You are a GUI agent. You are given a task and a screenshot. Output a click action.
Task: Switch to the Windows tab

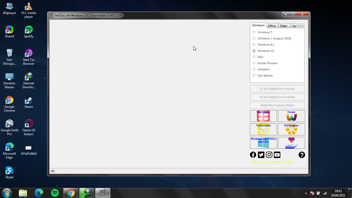pyautogui.click(x=258, y=26)
